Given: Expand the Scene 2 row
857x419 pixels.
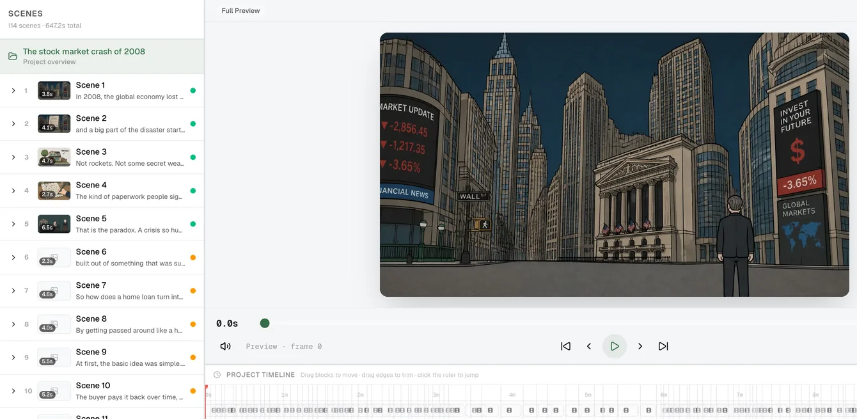Looking at the screenshot, I should (13, 124).
